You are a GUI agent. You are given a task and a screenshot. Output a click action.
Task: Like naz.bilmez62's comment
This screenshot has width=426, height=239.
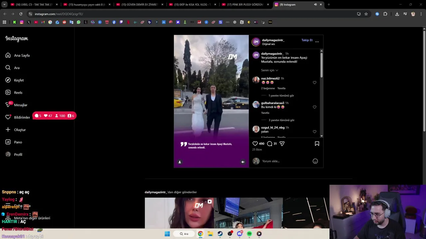315,82
